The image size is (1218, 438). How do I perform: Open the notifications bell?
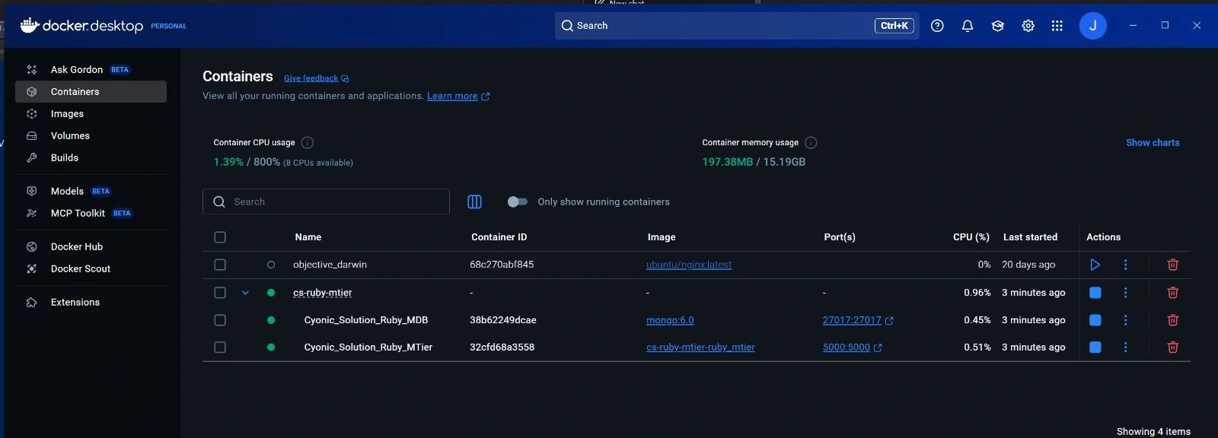click(967, 26)
